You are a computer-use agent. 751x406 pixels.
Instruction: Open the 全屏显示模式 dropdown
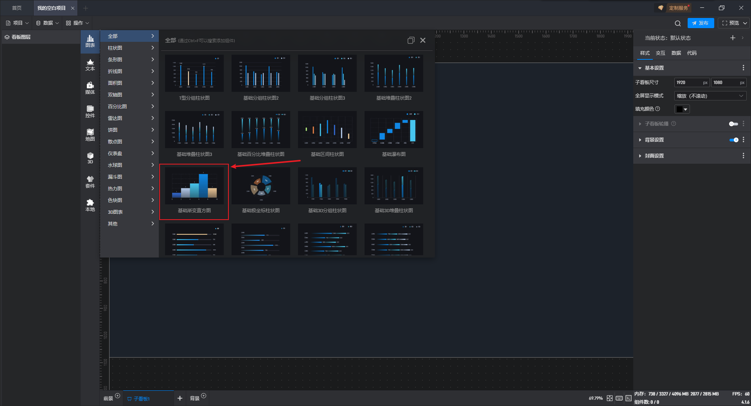(710, 96)
